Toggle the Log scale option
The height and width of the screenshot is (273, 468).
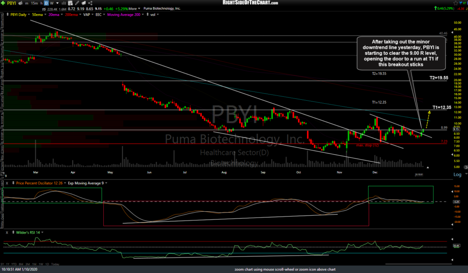(x=457, y=175)
